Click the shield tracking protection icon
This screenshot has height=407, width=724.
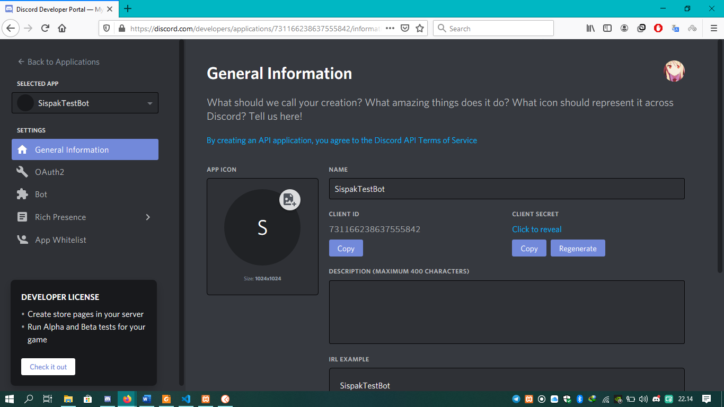click(107, 29)
